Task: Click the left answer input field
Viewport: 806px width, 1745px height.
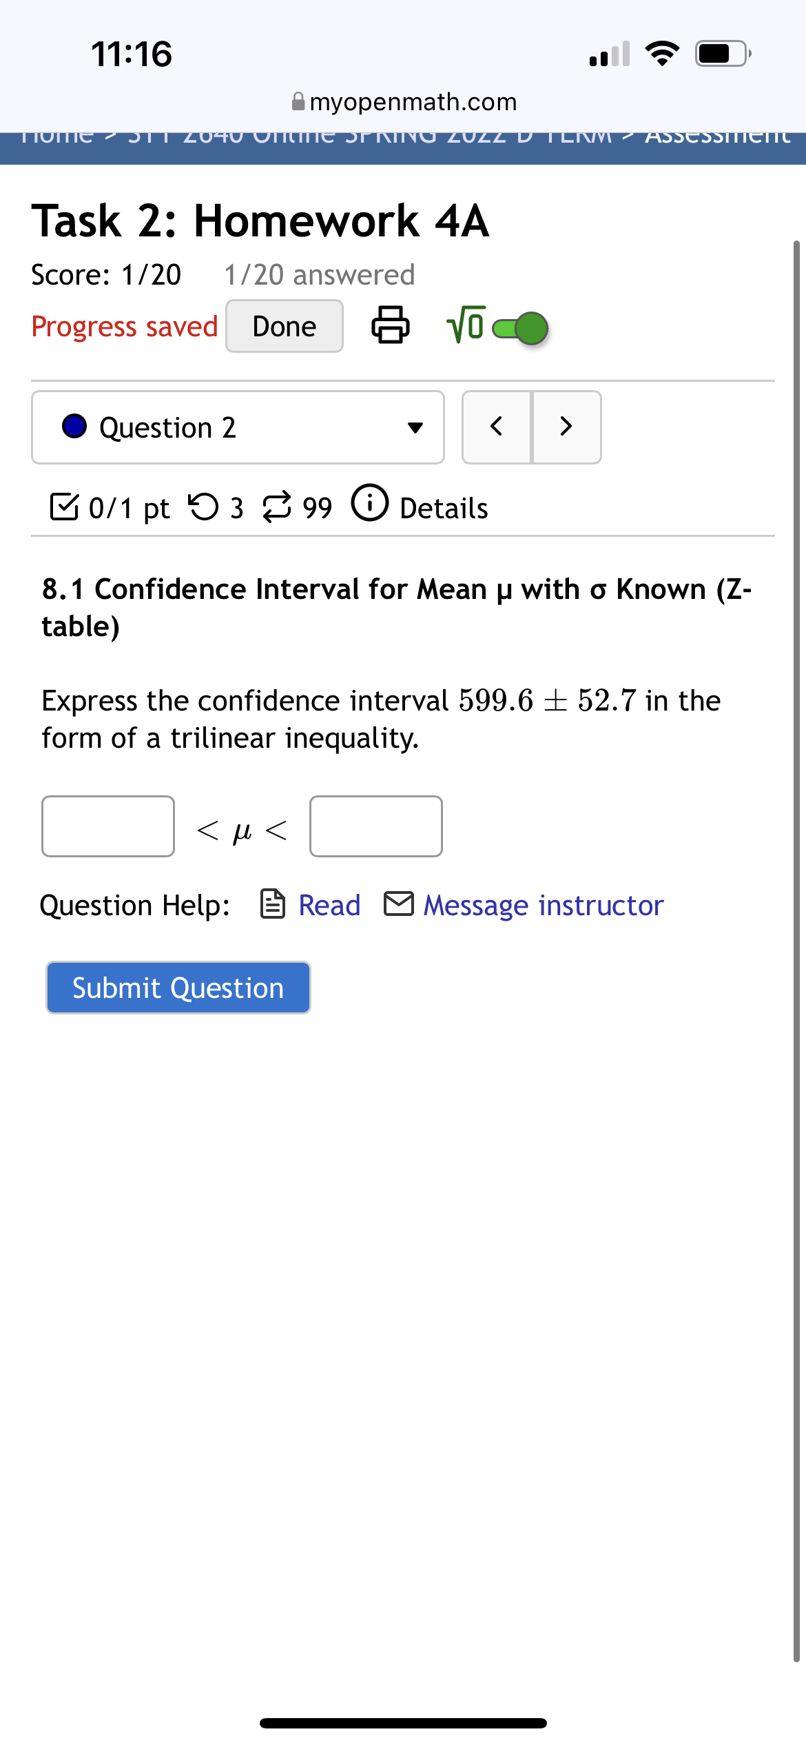Action: [107, 826]
